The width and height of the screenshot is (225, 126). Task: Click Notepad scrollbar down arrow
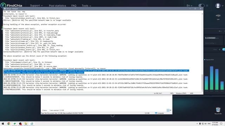[202, 91]
